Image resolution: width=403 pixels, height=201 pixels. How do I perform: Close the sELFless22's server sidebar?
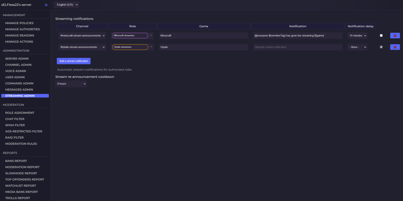pyautogui.click(x=46, y=5)
